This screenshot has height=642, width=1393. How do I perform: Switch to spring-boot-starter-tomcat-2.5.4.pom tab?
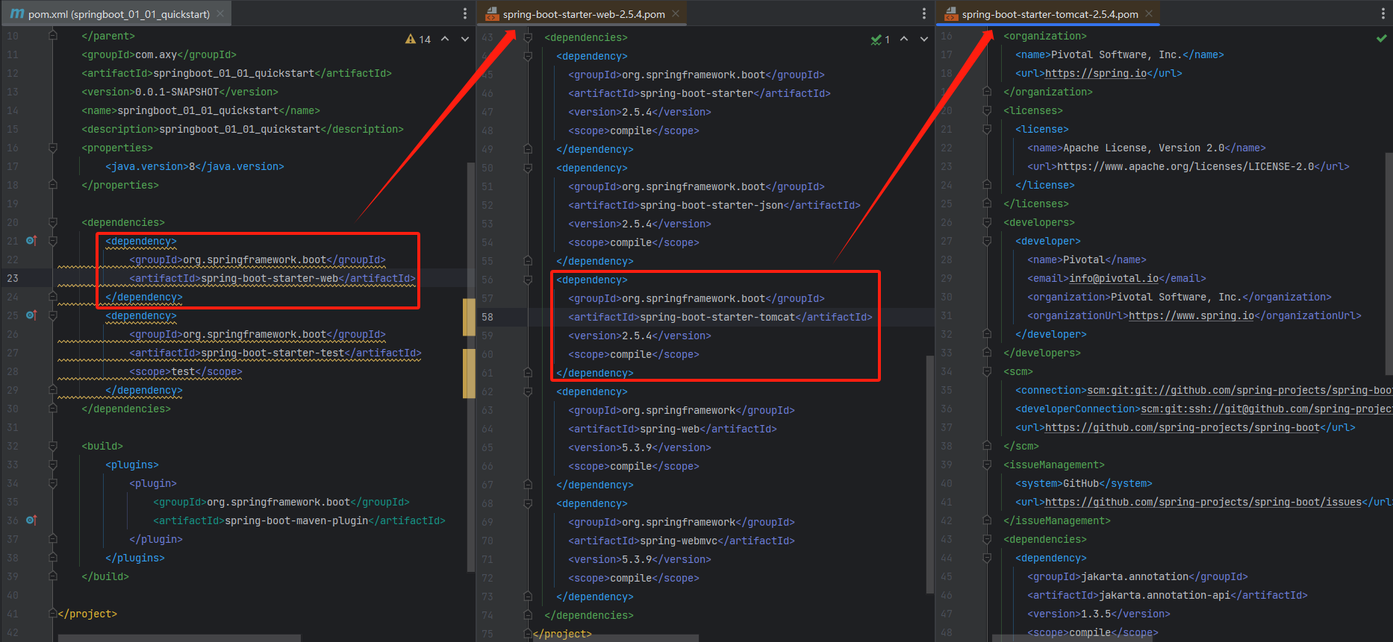point(1050,14)
